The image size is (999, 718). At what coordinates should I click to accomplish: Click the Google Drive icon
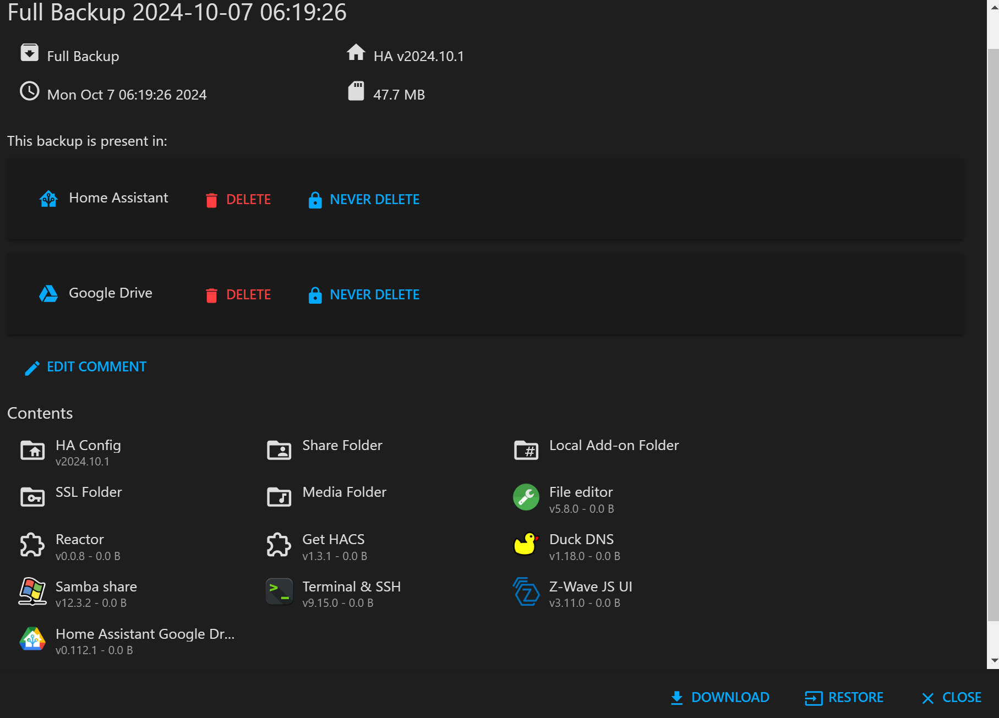48,294
